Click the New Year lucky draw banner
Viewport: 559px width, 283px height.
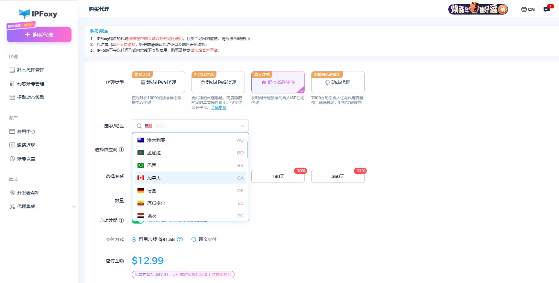[478, 9]
